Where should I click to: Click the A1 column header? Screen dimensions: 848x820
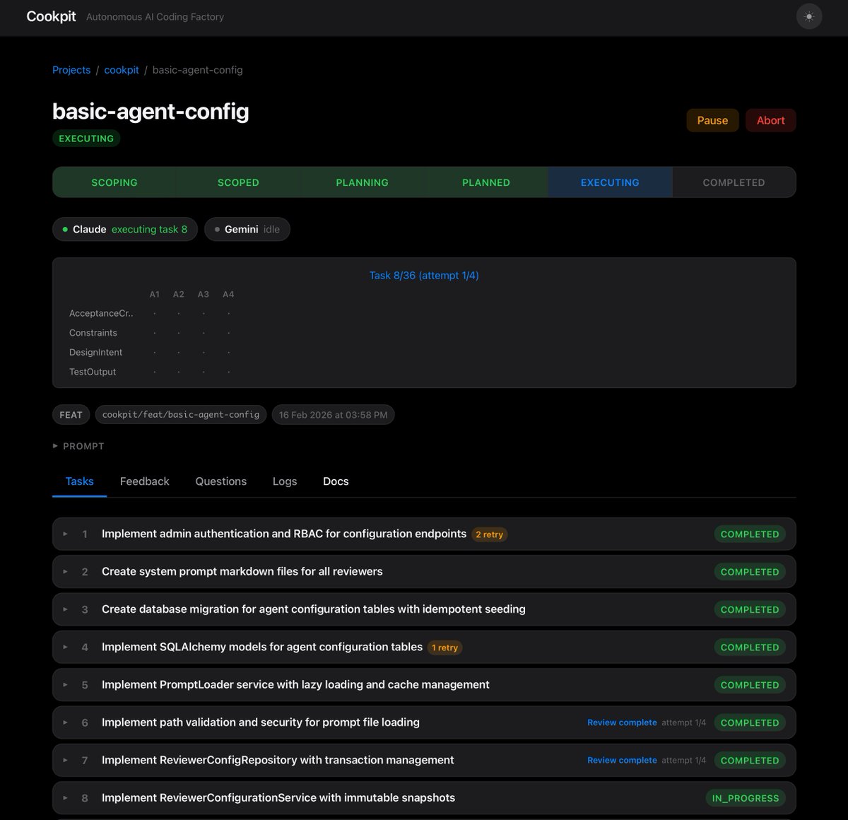click(x=155, y=294)
